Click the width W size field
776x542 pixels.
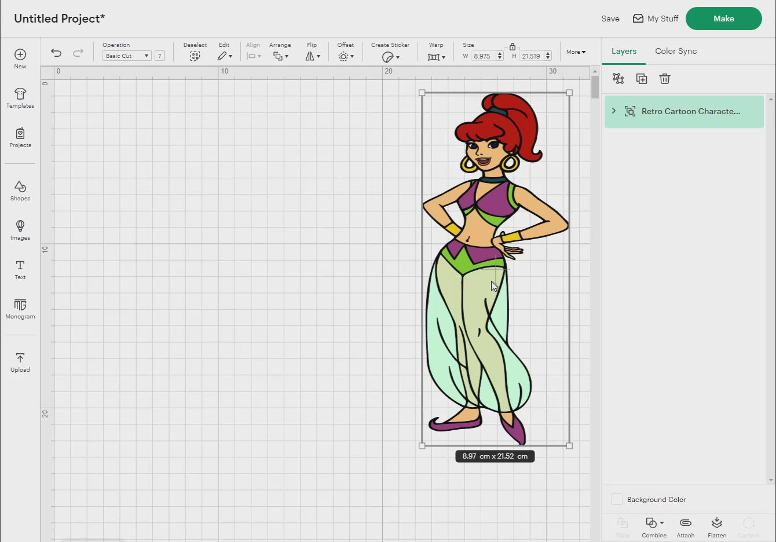[483, 56]
